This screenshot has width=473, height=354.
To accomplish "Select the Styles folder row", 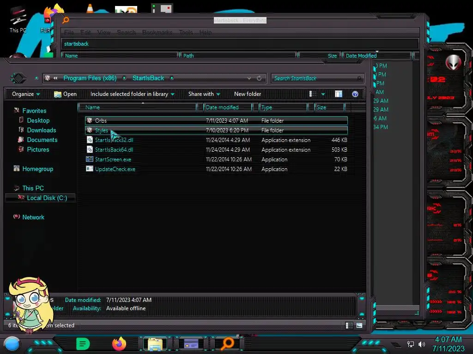I will 216,130.
